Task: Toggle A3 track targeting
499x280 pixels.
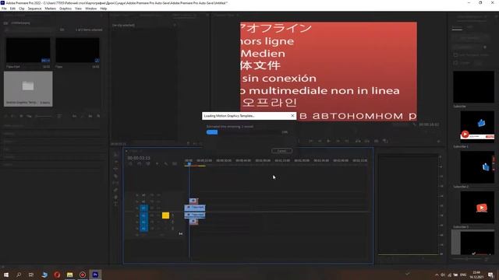Action: (x=143, y=228)
